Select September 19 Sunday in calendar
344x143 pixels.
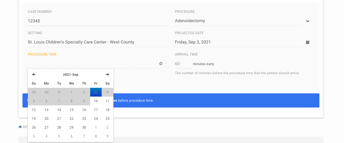pyautogui.click(x=34, y=119)
